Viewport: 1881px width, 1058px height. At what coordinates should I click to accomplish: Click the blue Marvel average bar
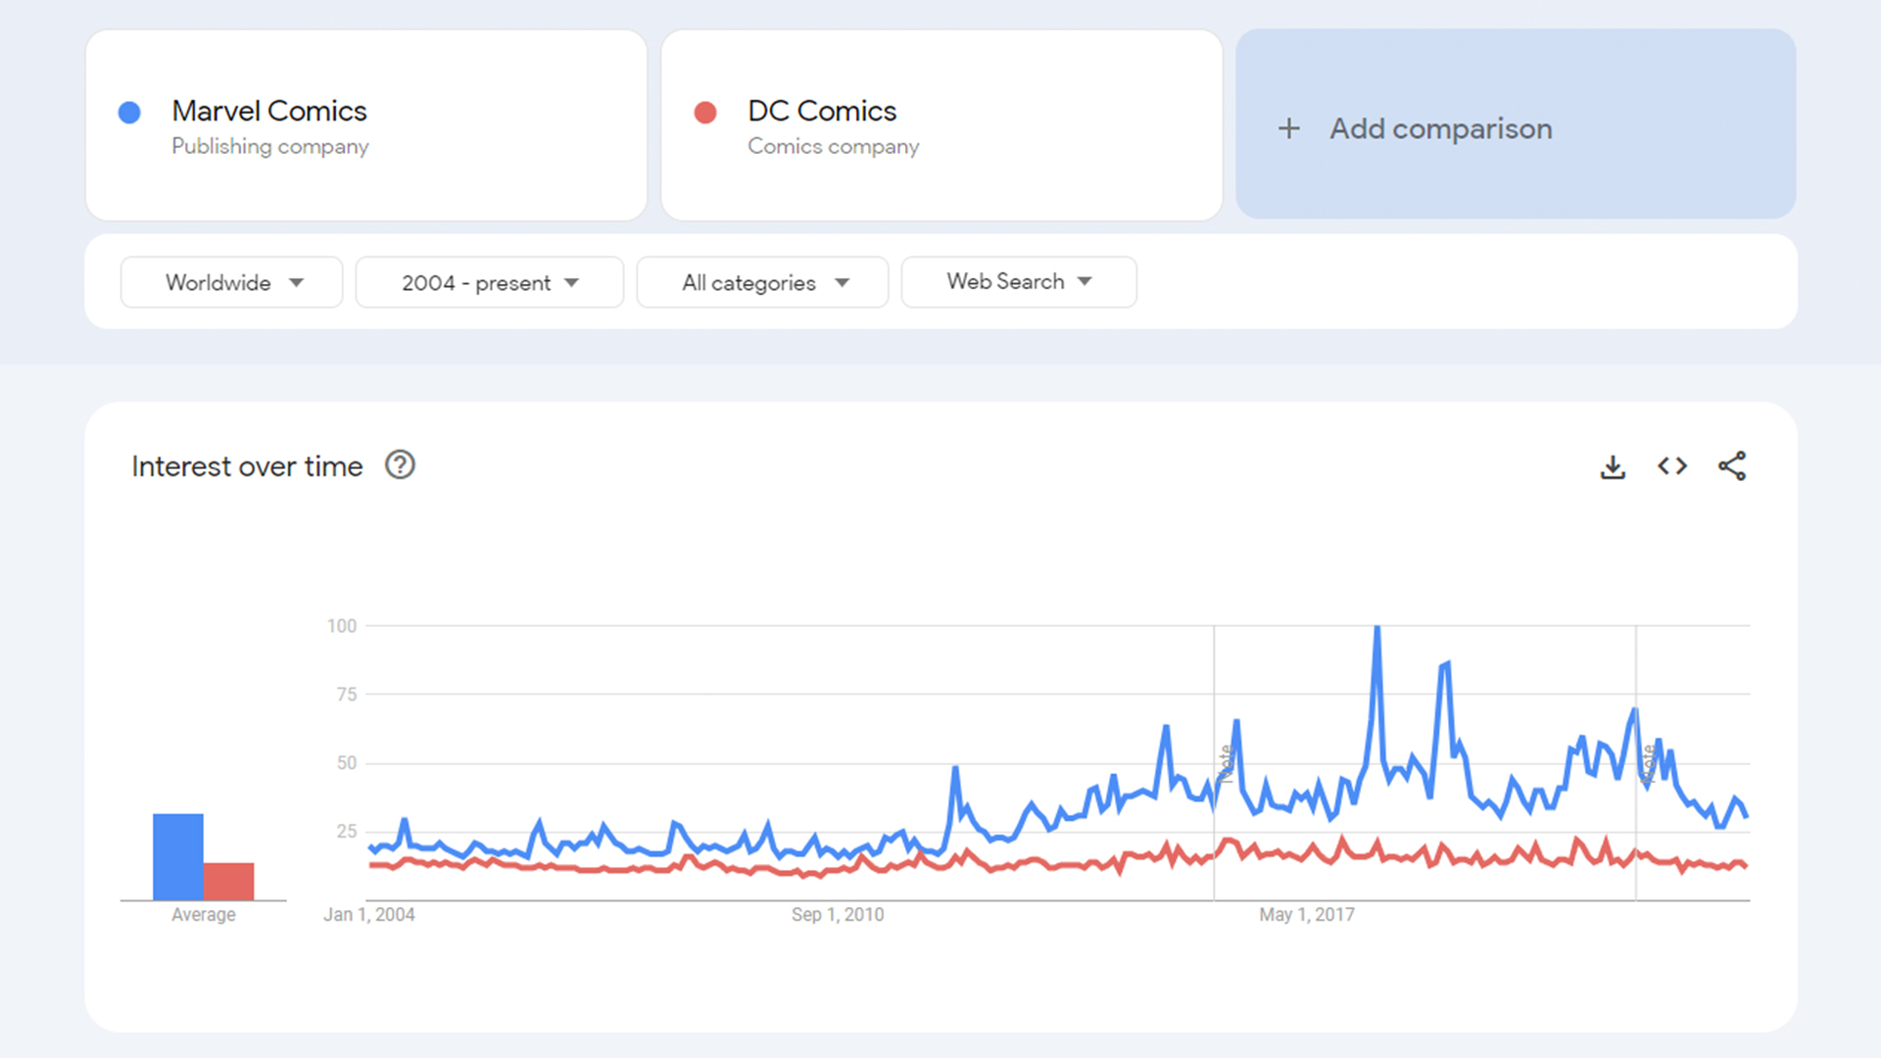[x=178, y=856]
